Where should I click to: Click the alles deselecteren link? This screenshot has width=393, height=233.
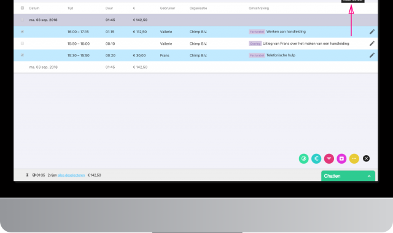(71, 175)
